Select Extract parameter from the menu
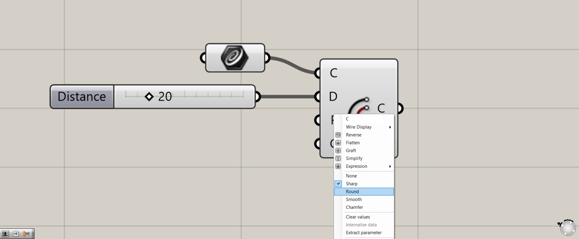The width and height of the screenshot is (579, 239). click(363, 232)
